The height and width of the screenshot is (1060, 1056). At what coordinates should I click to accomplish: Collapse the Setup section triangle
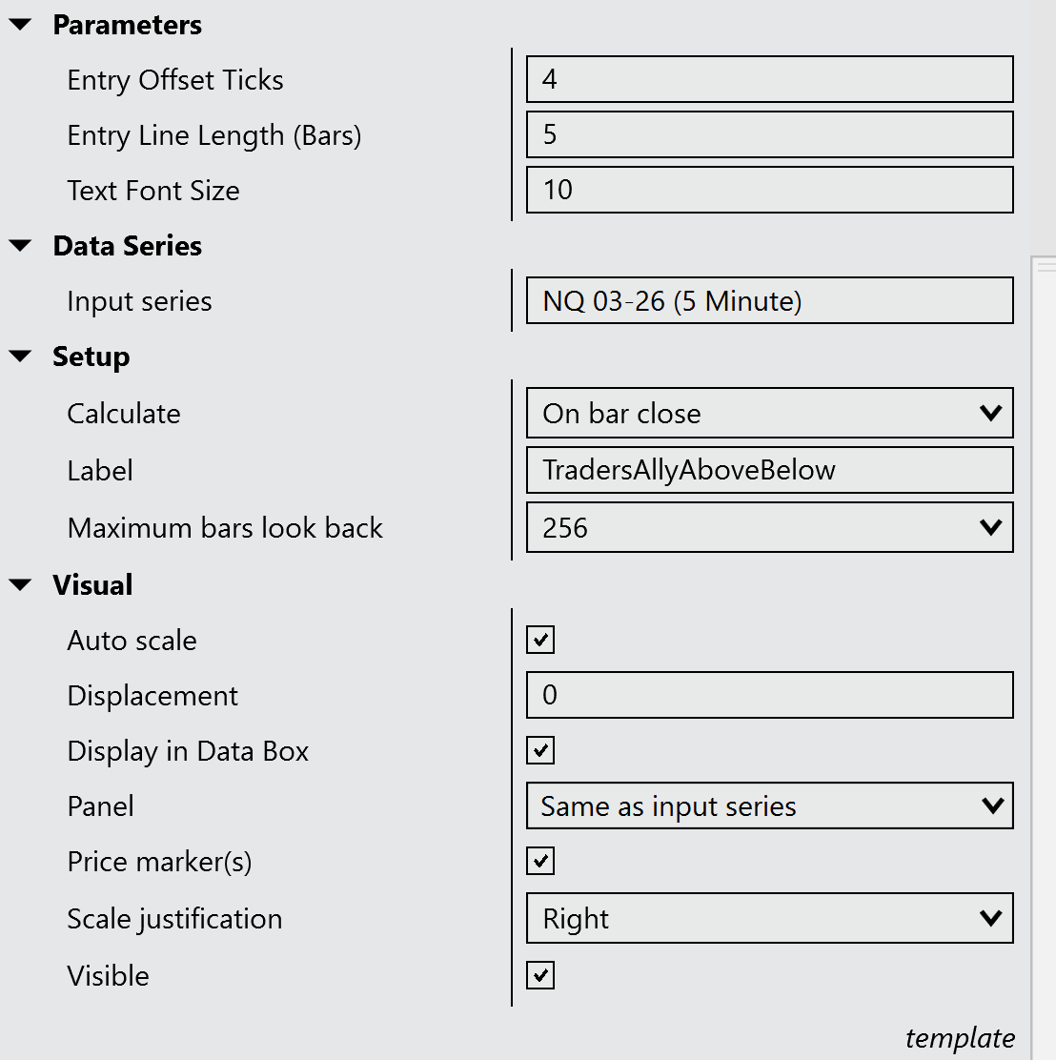20,357
